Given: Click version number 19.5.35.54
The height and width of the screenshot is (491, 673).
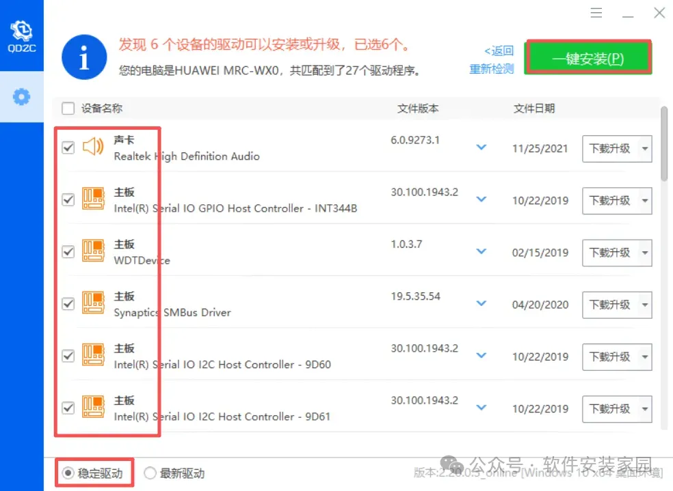Looking at the screenshot, I should 415,296.
